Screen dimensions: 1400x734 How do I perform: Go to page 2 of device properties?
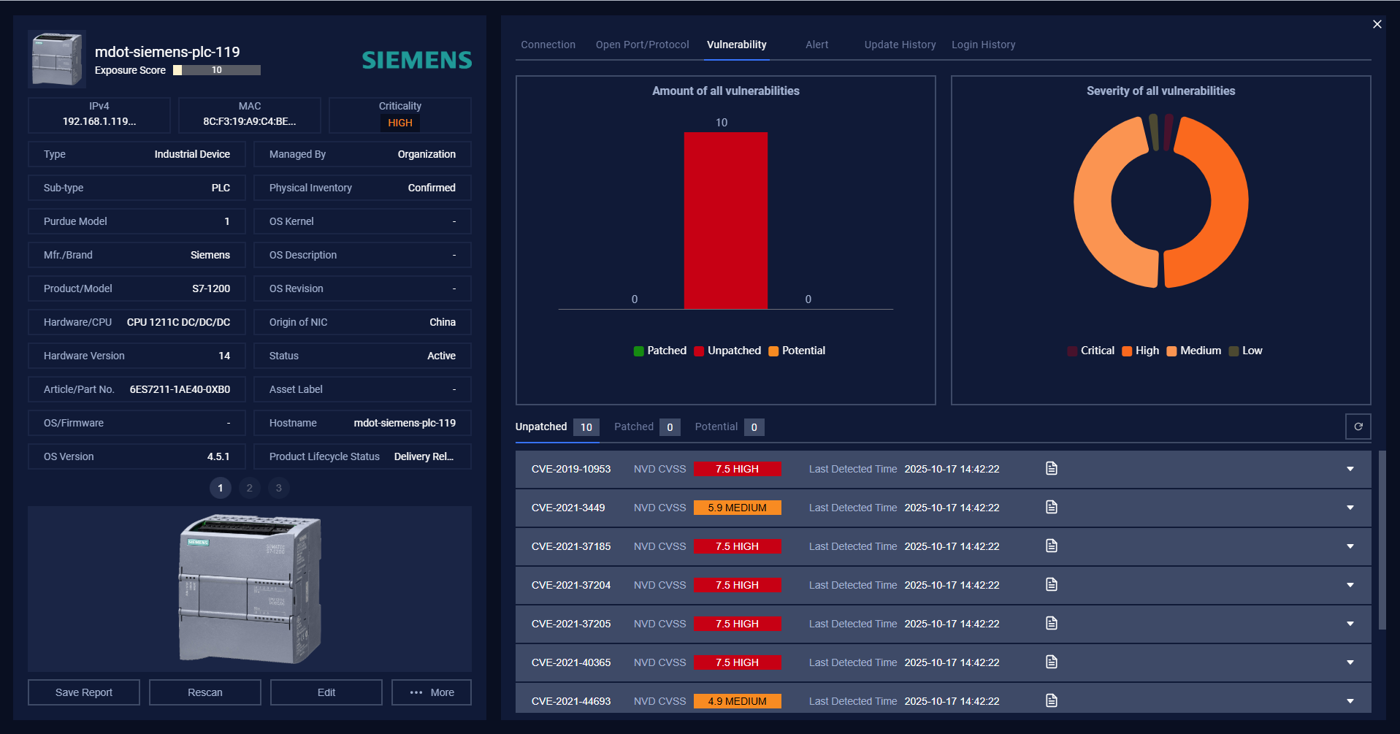pos(250,488)
